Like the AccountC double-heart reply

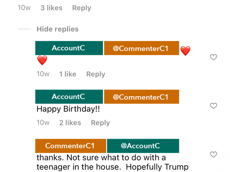click(x=214, y=57)
